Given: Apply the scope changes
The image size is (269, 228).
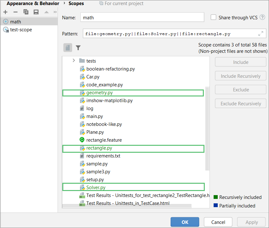Looking at the screenshot, I should click(251, 222).
